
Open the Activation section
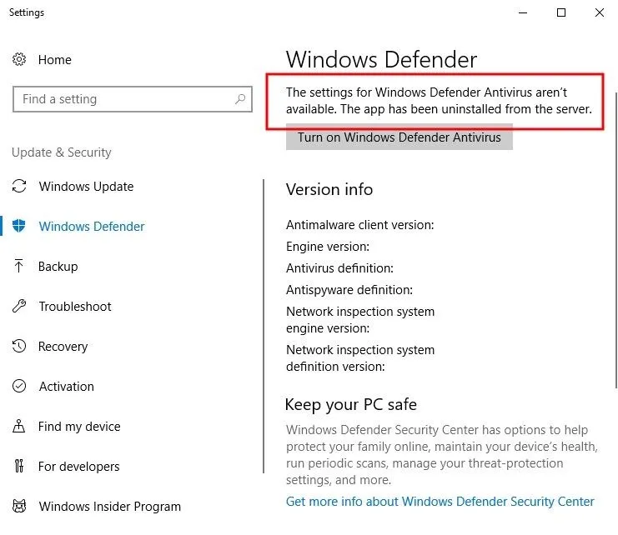66,387
